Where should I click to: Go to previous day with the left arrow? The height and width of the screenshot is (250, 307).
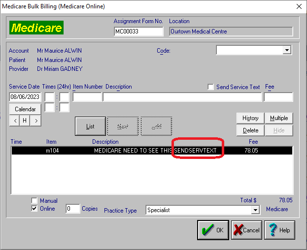tap(15, 121)
